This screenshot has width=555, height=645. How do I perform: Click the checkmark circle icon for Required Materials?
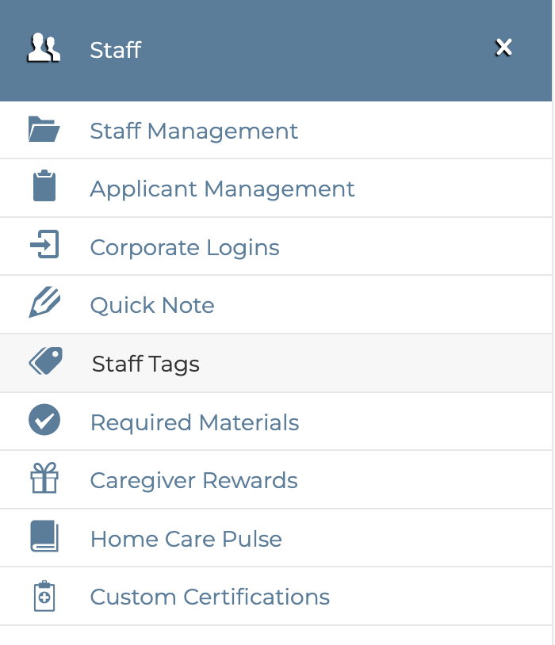(44, 421)
